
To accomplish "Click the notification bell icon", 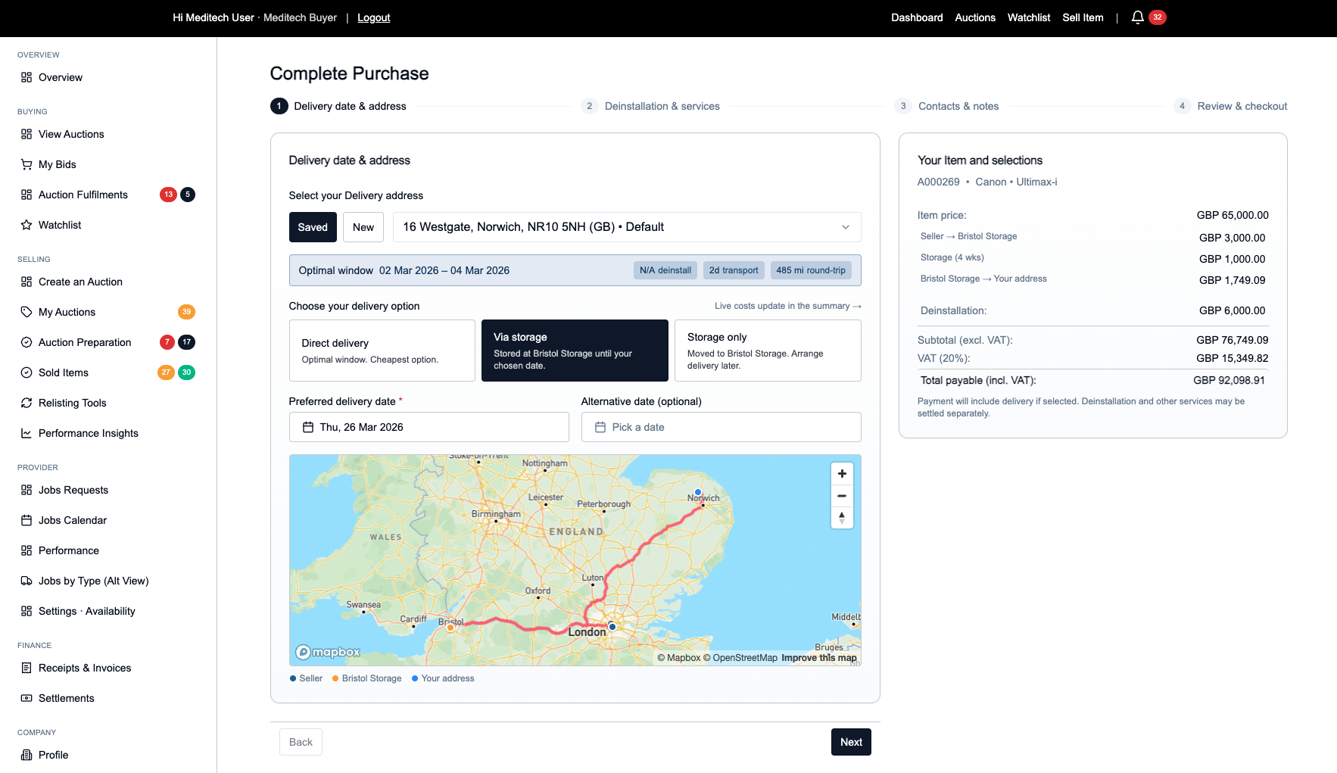I will tap(1137, 17).
